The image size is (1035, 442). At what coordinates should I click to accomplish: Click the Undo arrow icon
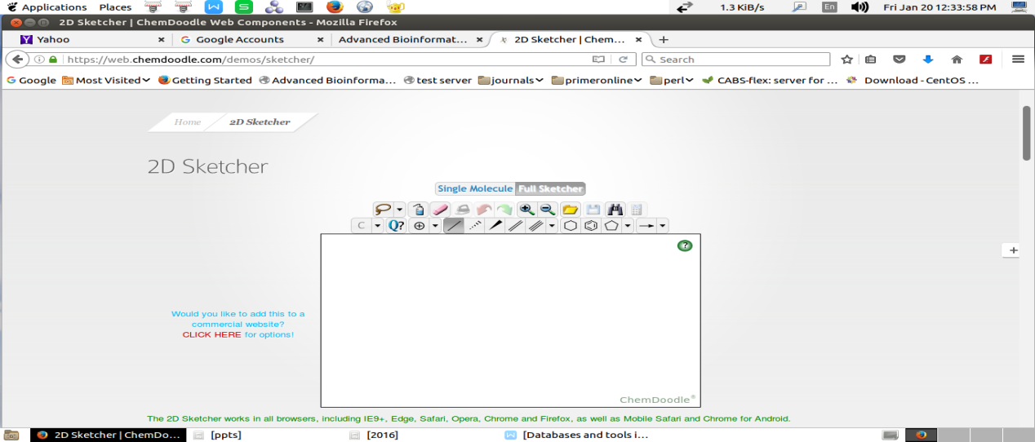click(x=484, y=210)
